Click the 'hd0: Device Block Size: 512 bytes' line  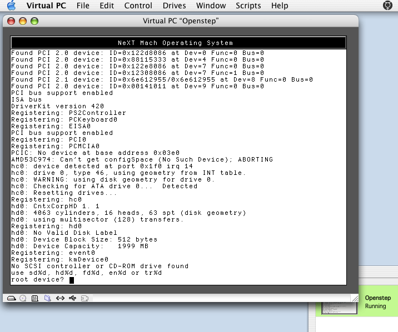pos(84,239)
